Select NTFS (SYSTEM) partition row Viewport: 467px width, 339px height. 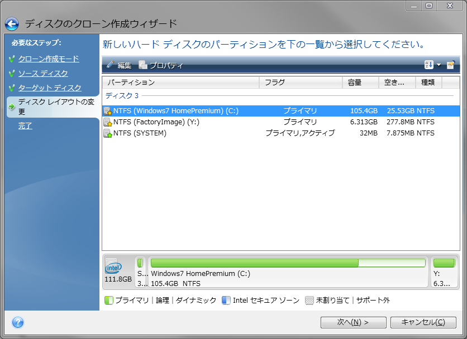click(x=281, y=133)
